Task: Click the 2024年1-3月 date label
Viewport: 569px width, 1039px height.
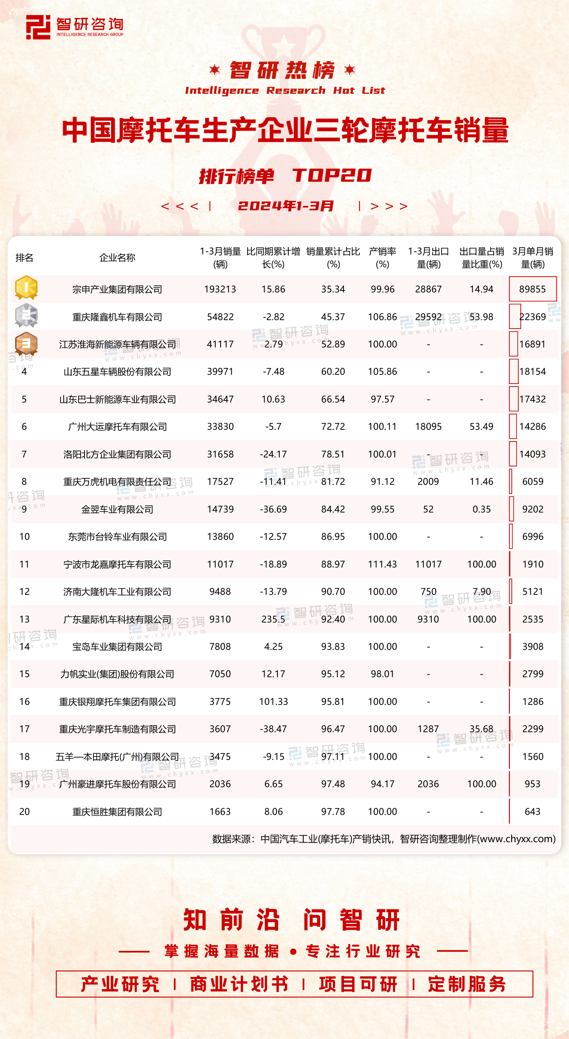Action: pyautogui.click(x=286, y=206)
